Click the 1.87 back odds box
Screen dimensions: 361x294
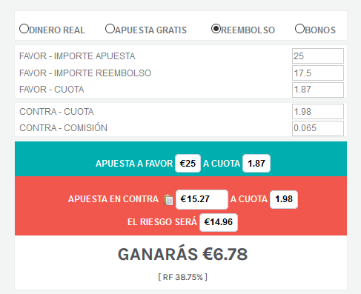tap(256, 164)
